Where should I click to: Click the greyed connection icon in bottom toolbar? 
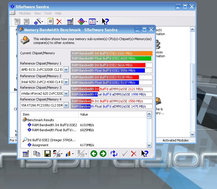(x=81, y=154)
